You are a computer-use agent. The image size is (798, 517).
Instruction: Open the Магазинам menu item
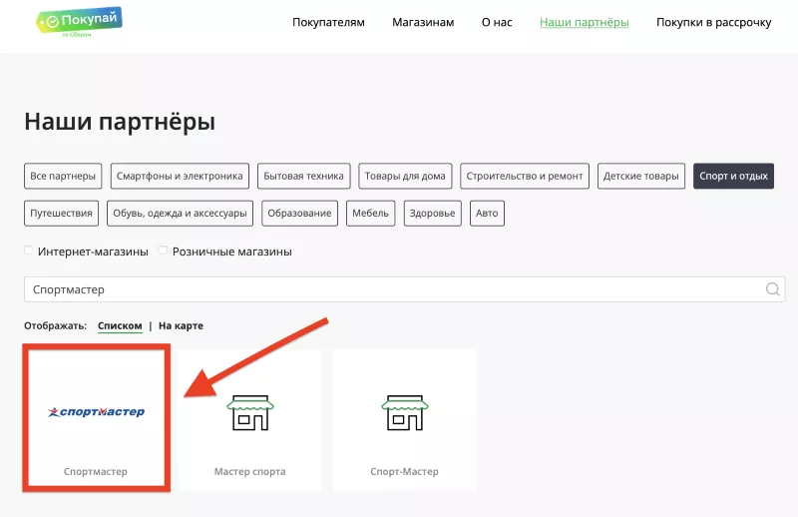click(x=423, y=22)
